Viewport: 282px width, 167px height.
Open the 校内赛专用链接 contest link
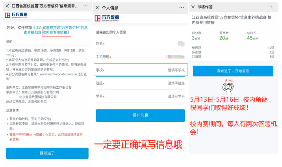[x=56, y=32]
